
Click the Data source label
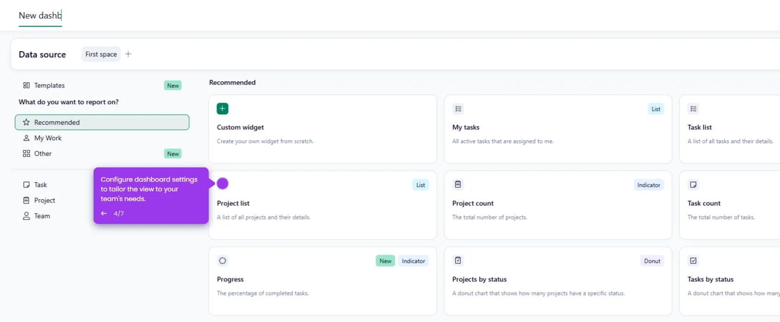click(42, 54)
